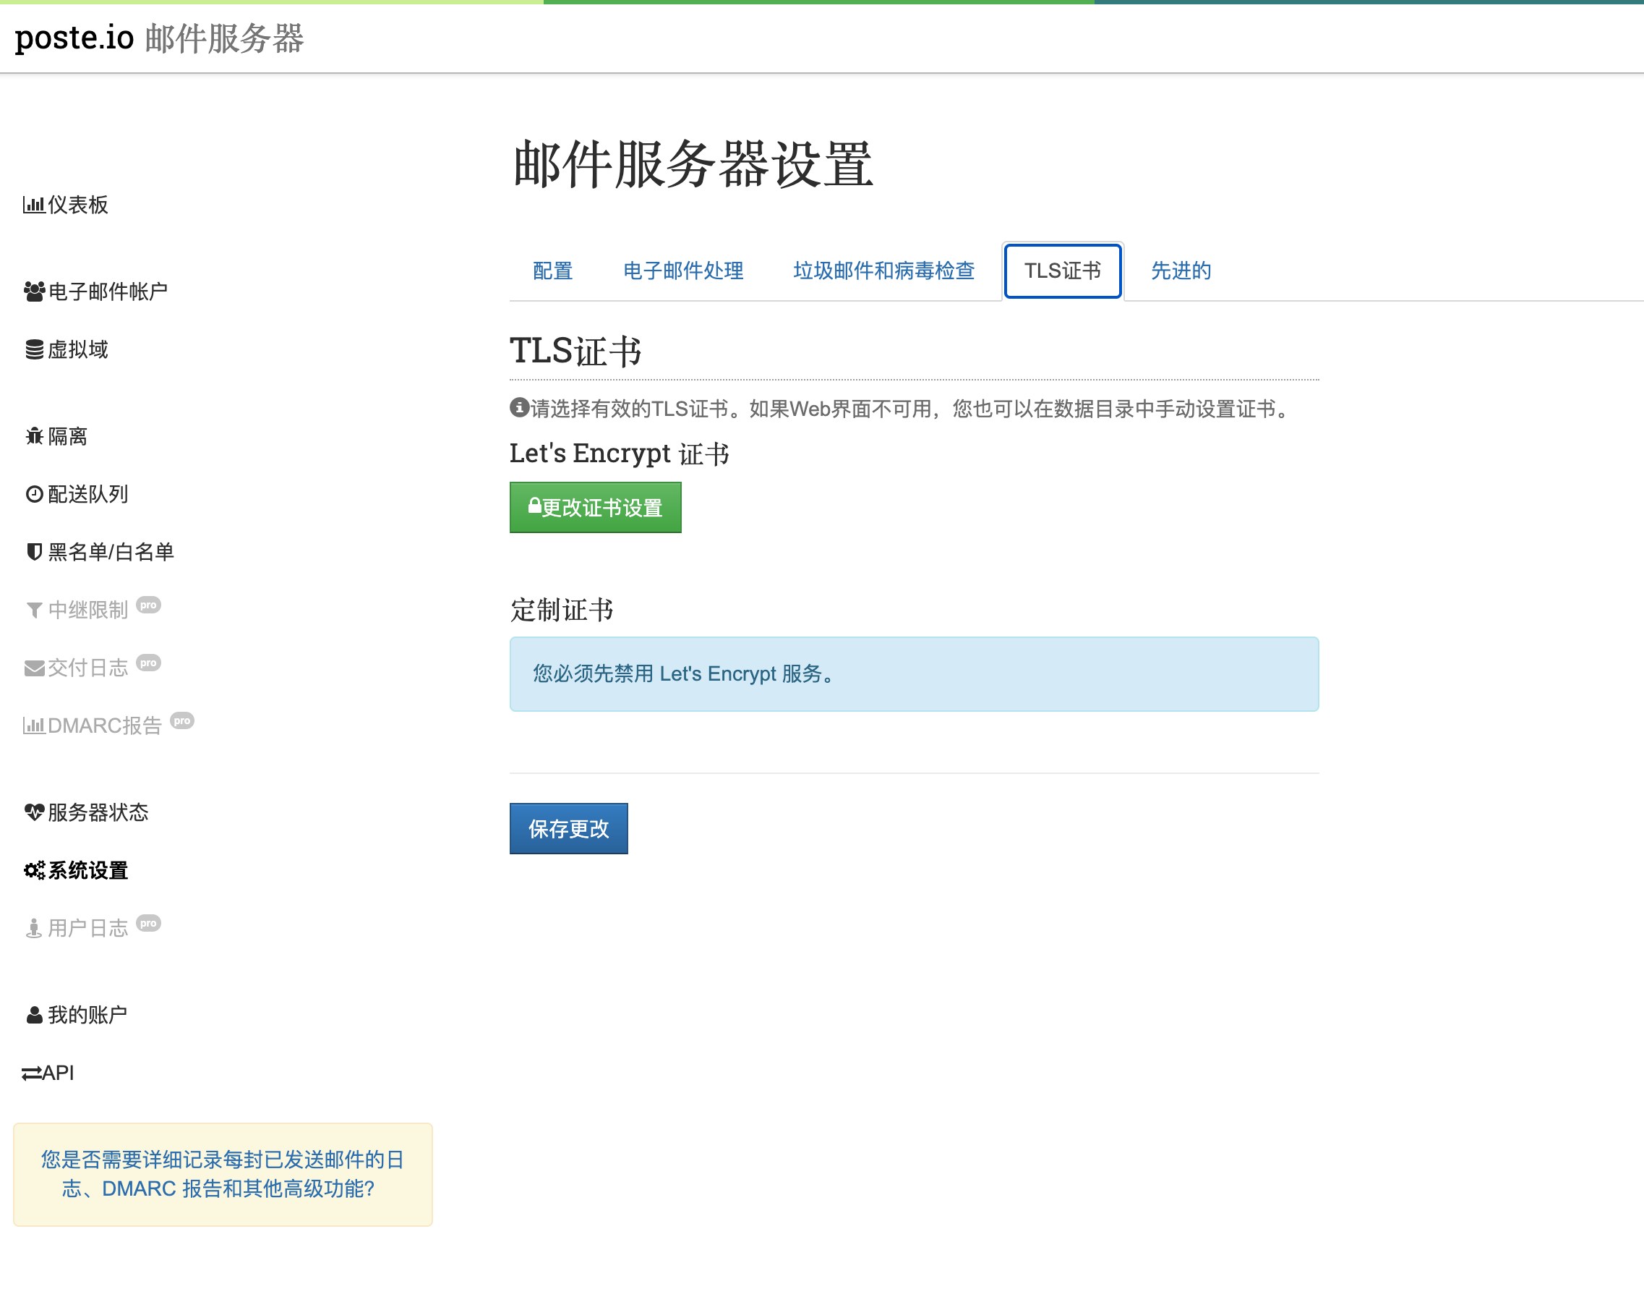The height and width of the screenshot is (1289, 1644).
Task: Click pro badge next to 交付日志
Action: click(x=148, y=663)
